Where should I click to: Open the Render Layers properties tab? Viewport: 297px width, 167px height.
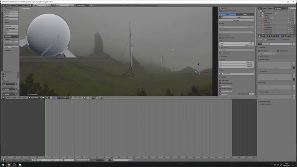tap(266, 36)
